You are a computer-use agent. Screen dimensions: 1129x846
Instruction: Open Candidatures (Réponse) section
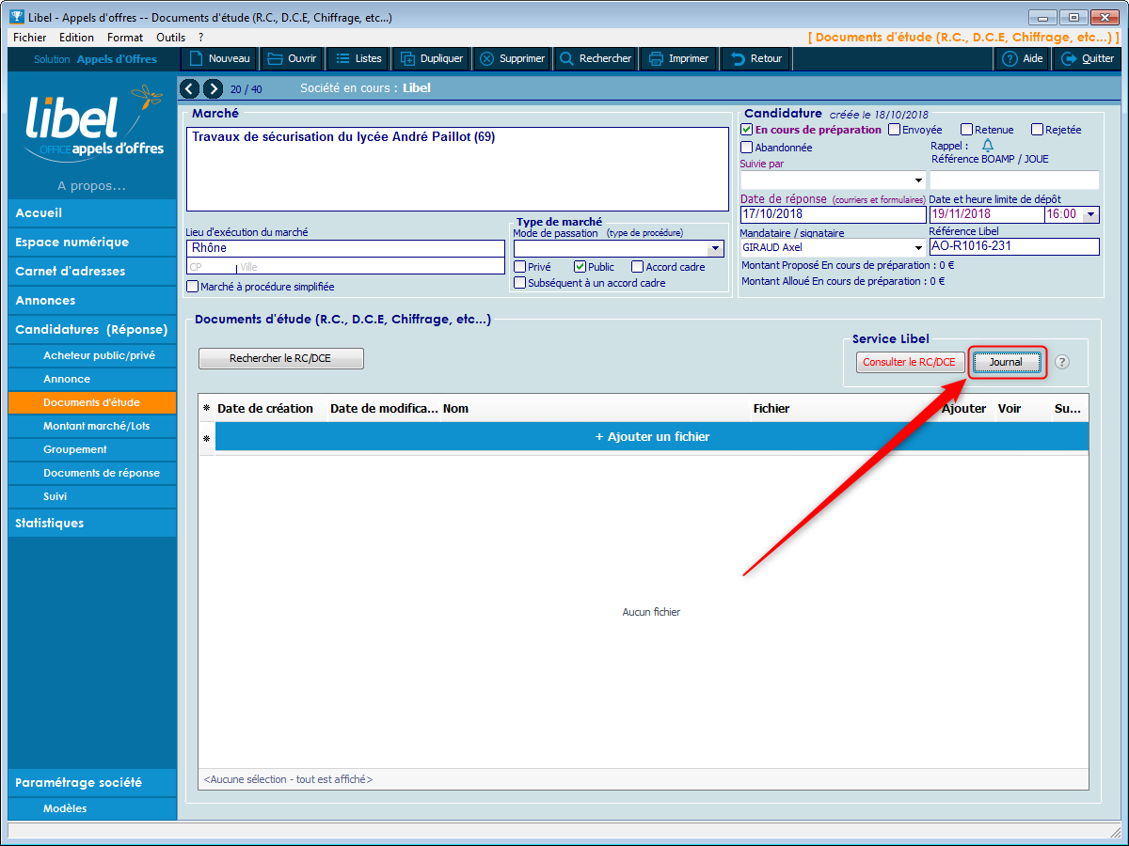click(92, 330)
